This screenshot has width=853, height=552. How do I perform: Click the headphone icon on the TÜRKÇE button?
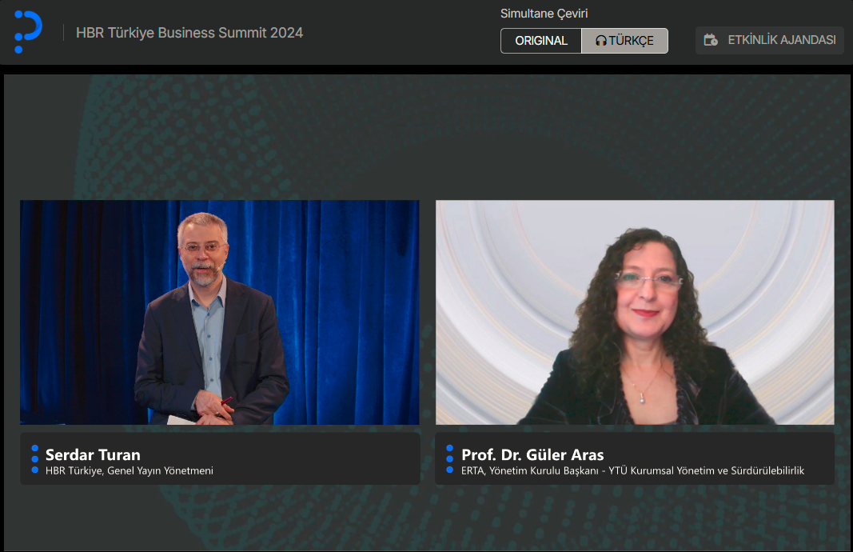pos(601,41)
